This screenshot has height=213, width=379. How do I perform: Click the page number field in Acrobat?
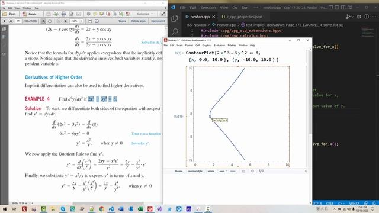(18, 21)
